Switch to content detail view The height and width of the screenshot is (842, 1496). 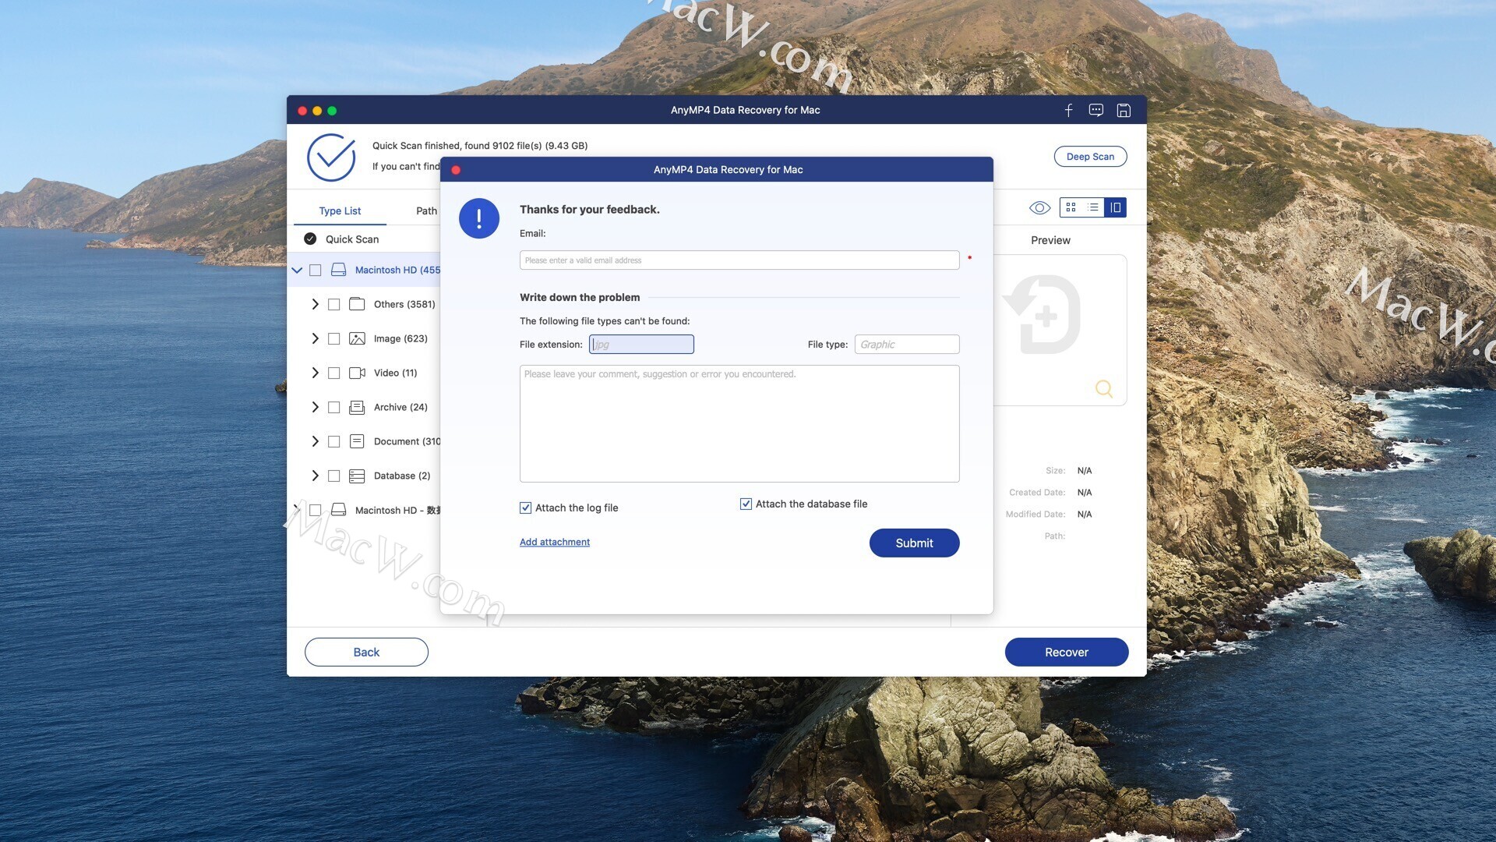pos(1116,207)
